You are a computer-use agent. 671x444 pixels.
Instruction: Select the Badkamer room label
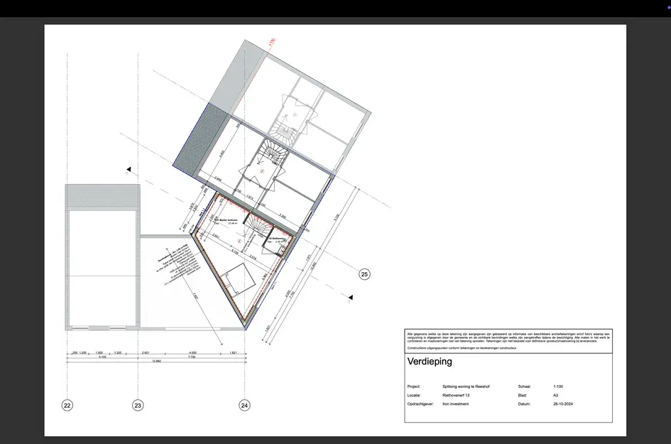276,239
